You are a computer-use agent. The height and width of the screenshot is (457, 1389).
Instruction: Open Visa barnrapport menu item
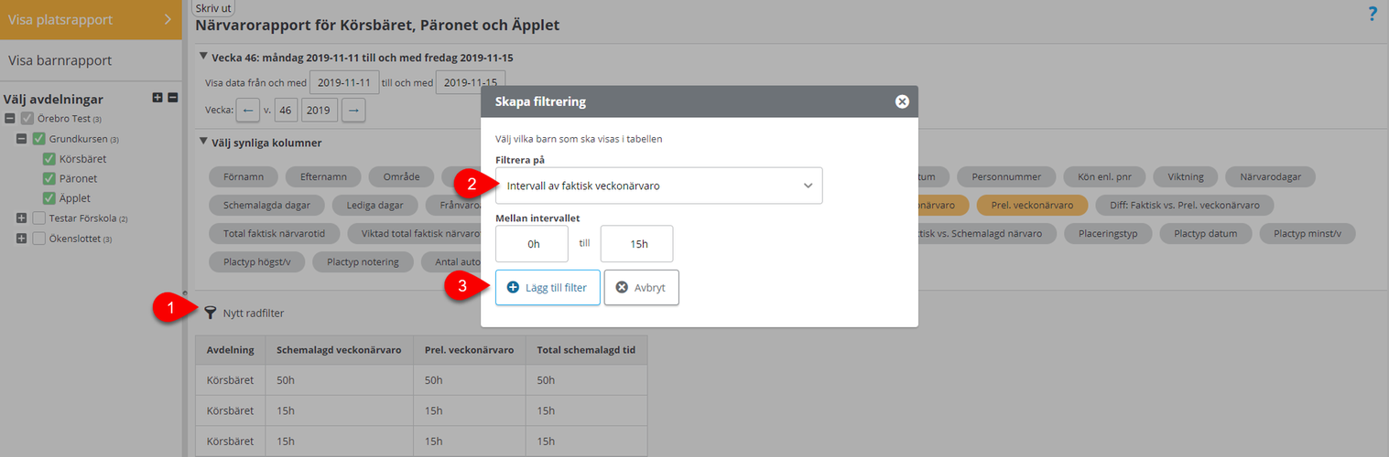92,60
